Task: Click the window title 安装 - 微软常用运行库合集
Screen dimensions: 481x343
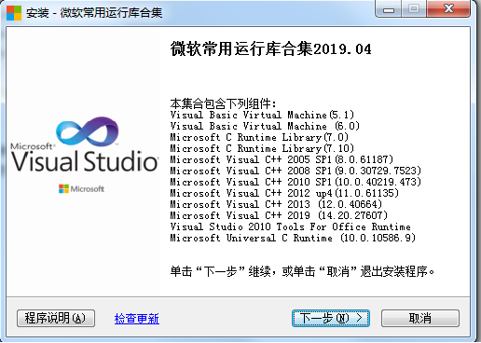Action: click(x=94, y=13)
